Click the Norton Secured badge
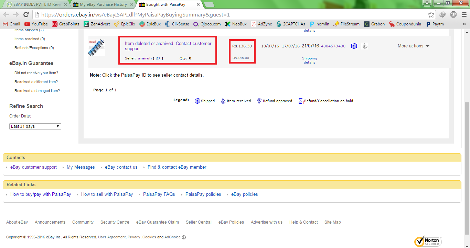 [x=428, y=241]
